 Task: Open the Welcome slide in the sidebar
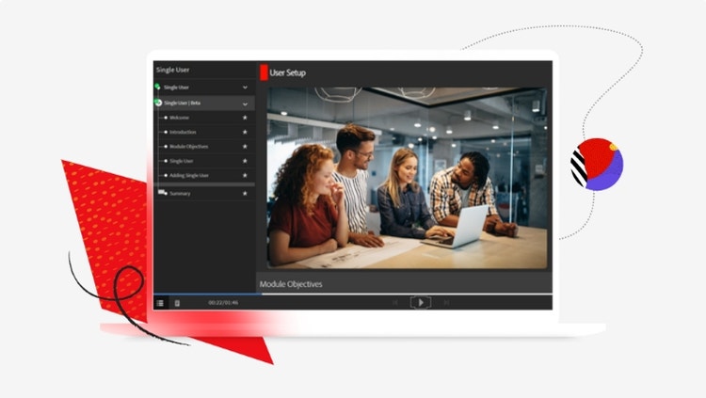point(179,118)
